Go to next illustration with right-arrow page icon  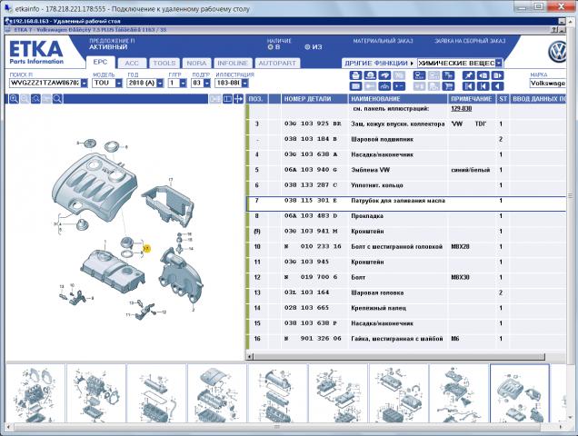pyautogui.click(x=498, y=75)
